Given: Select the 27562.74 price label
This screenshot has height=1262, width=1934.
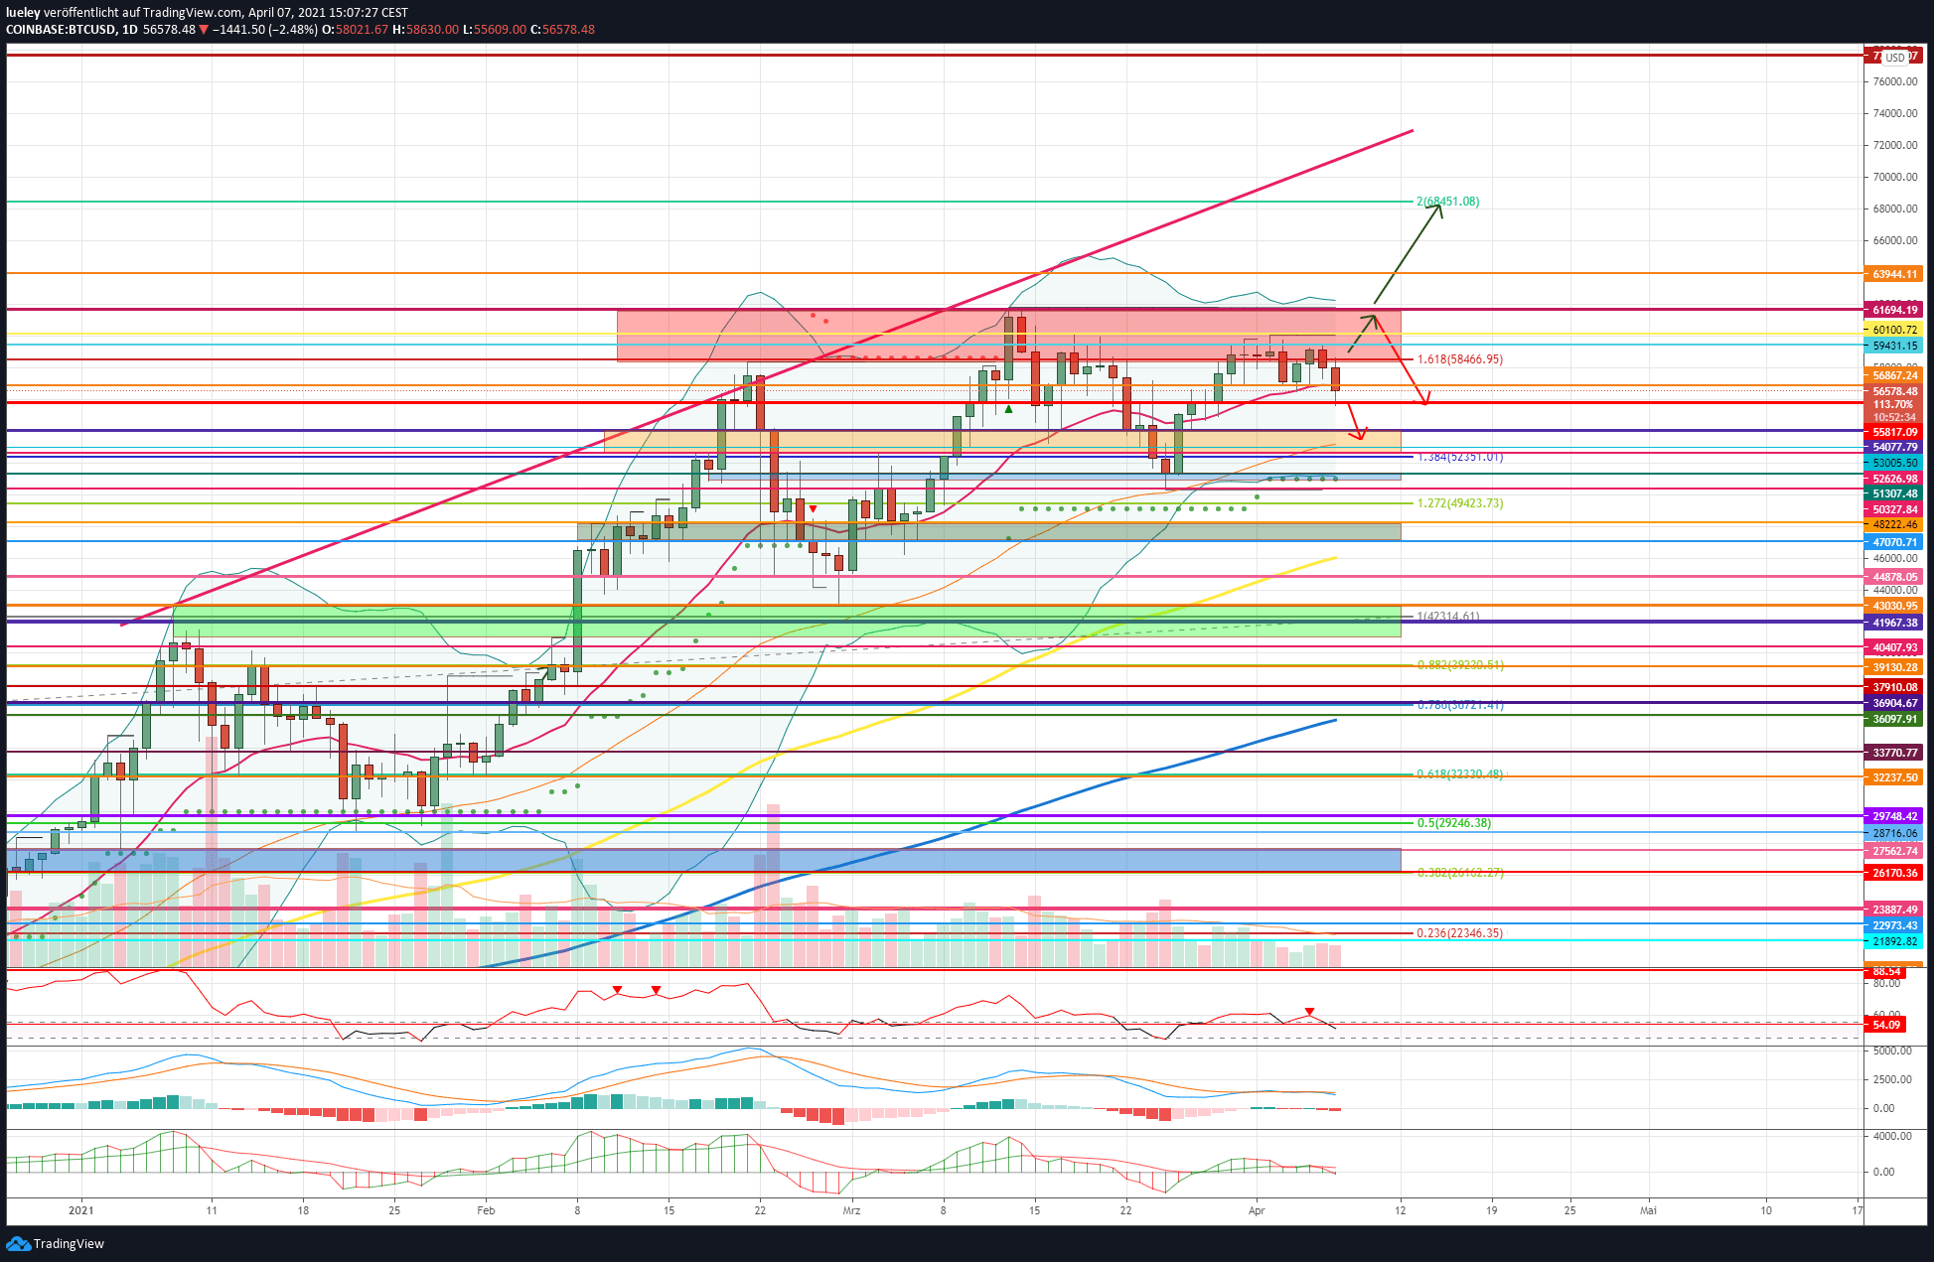Looking at the screenshot, I should point(1894,851).
